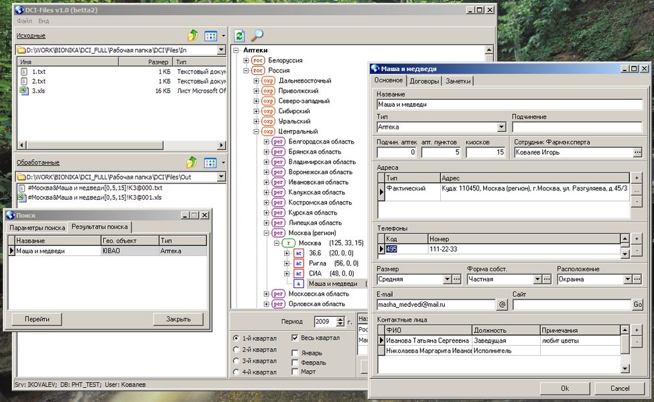Click the folder-up icon in the Исходные panel
This screenshot has height=402, width=654.
[193, 36]
